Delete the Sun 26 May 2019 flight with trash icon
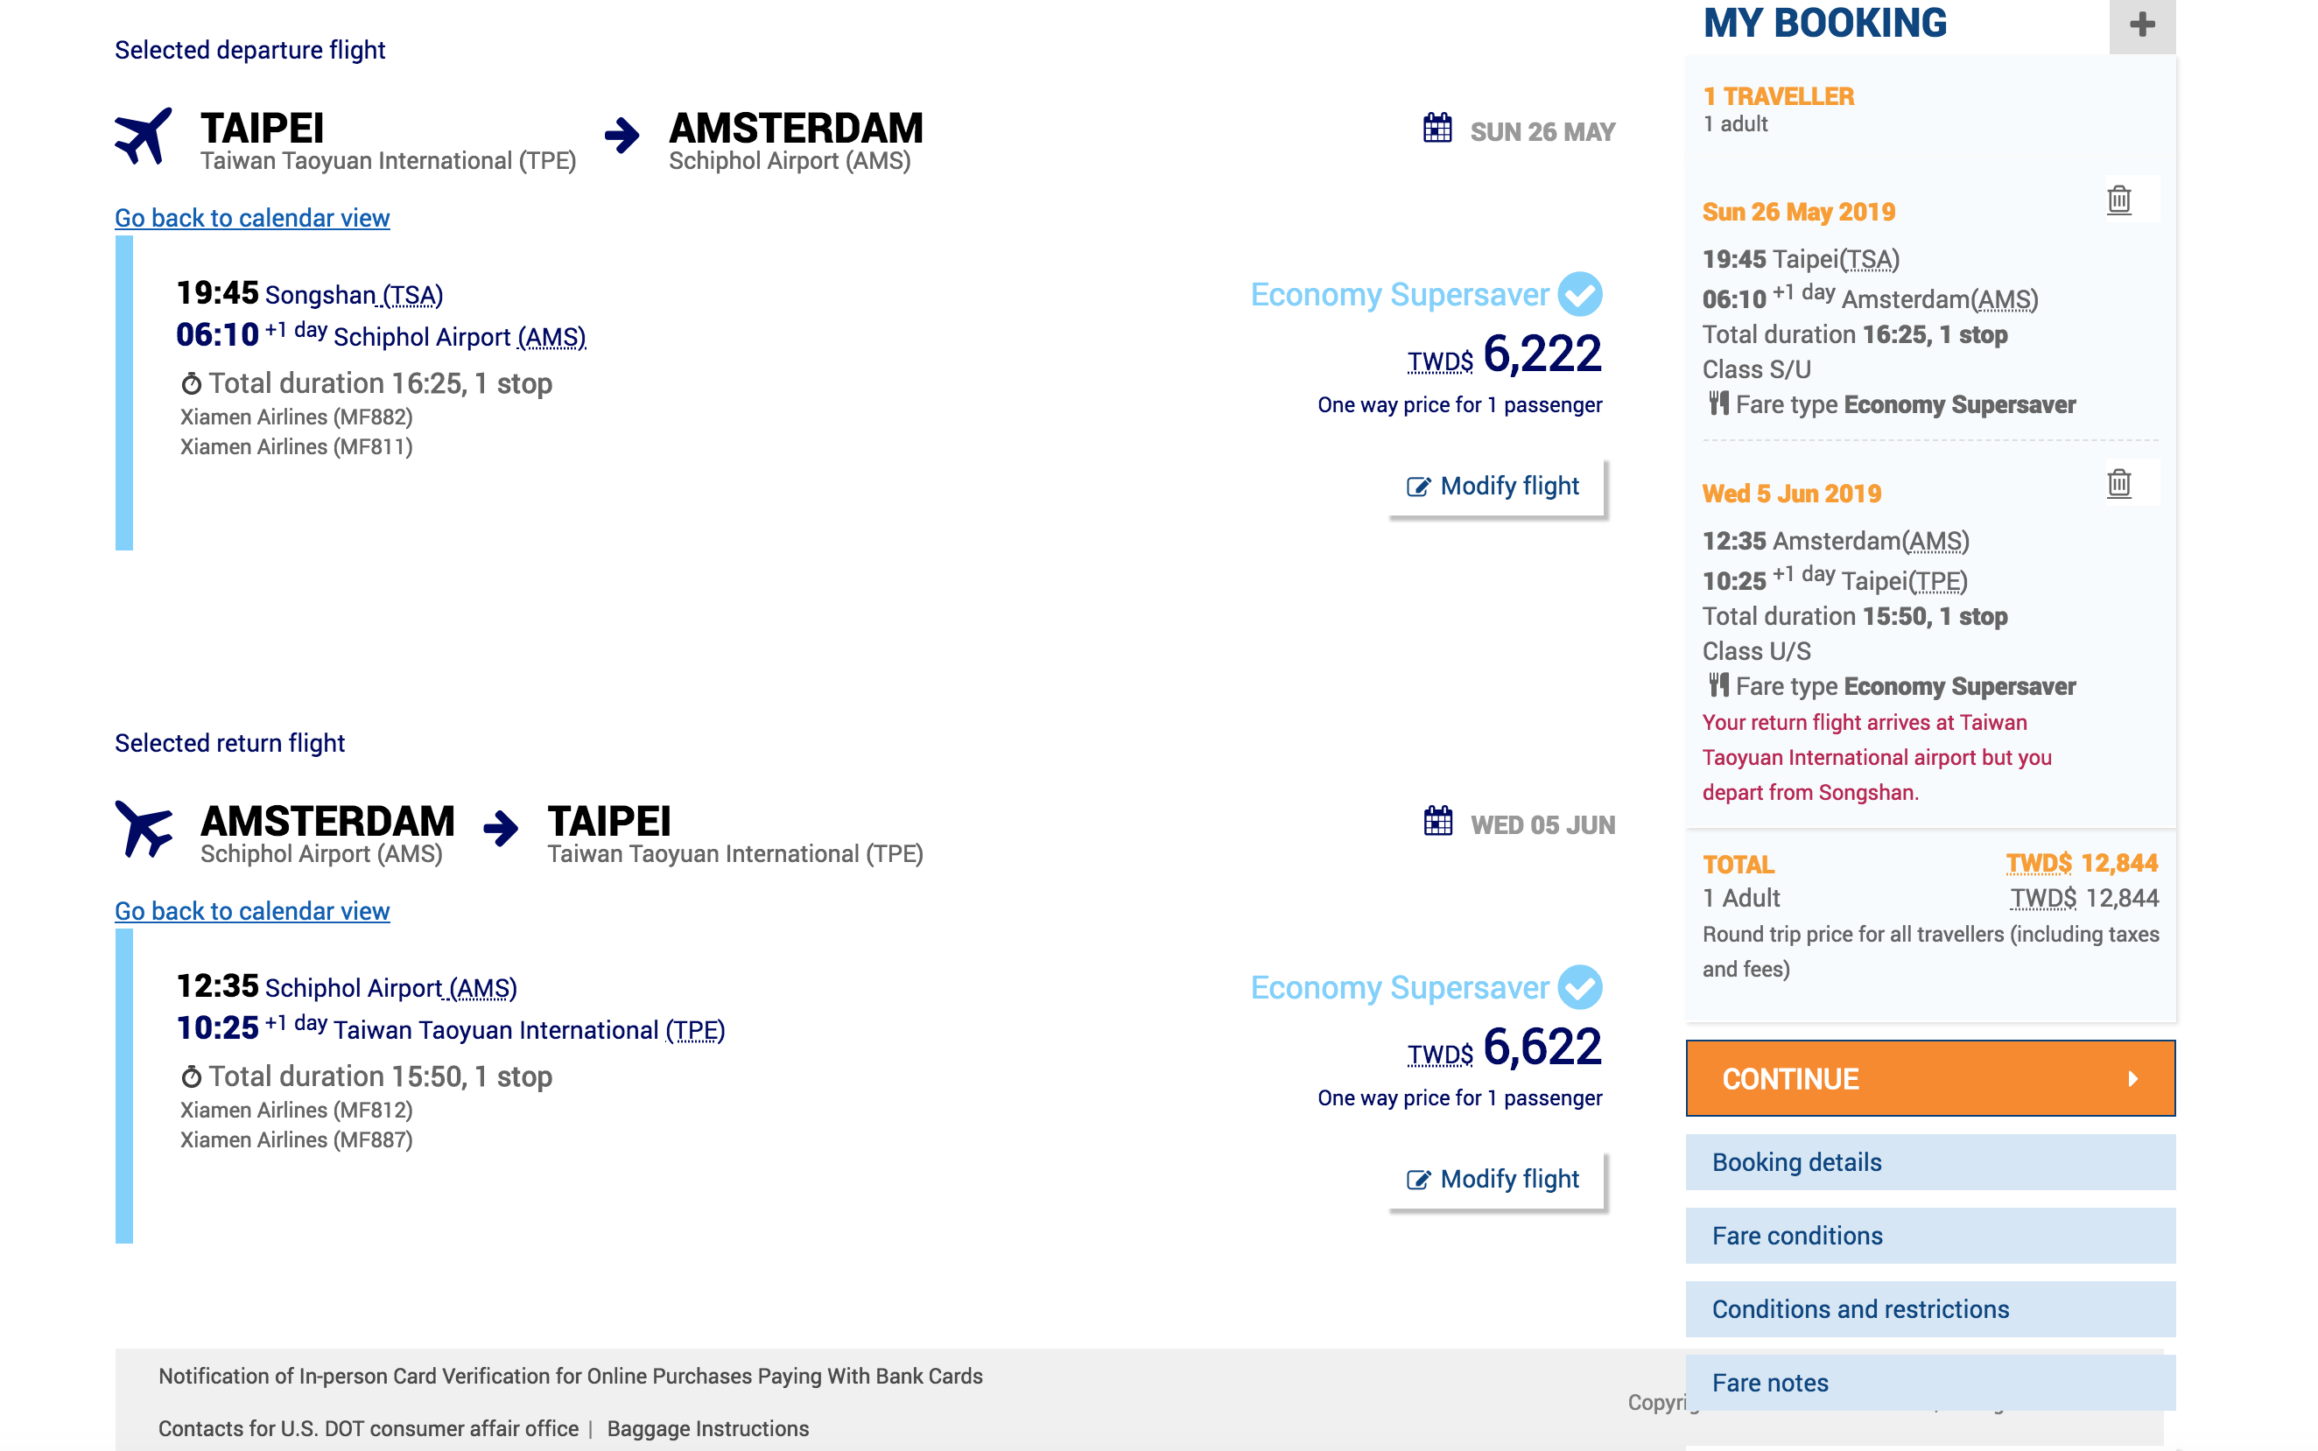The height and width of the screenshot is (1451, 2318). tap(2118, 200)
